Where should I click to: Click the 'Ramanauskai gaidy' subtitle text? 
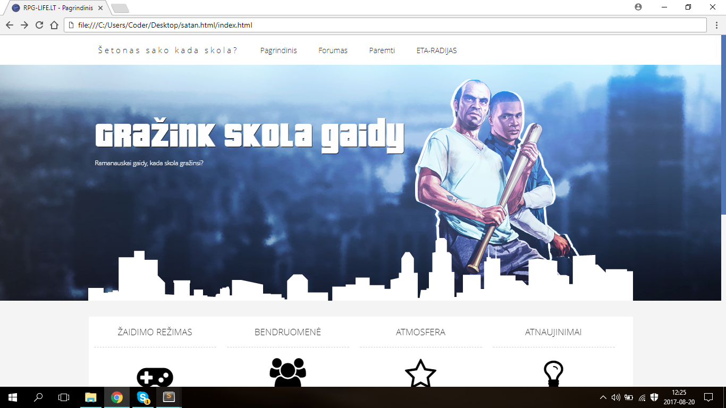point(149,163)
